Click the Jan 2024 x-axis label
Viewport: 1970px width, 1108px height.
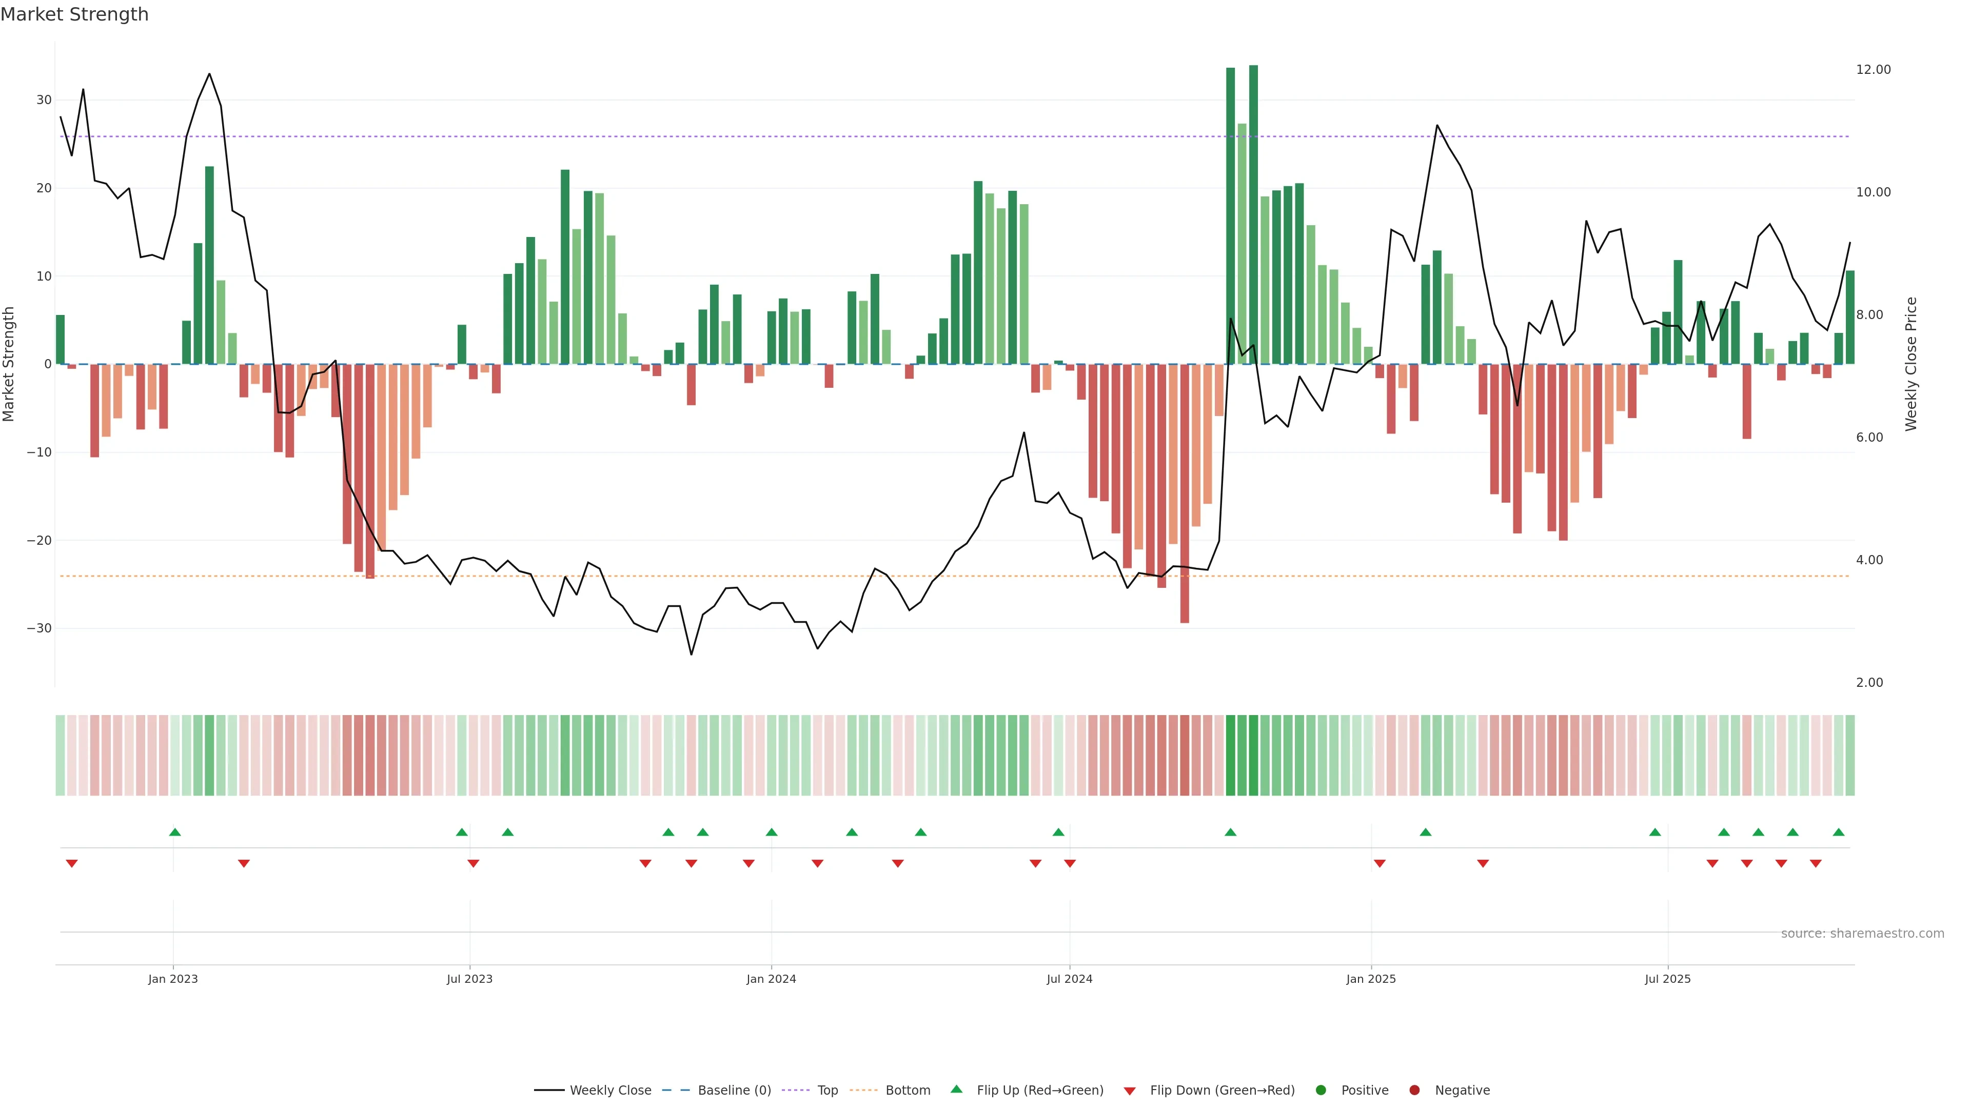click(x=771, y=979)
